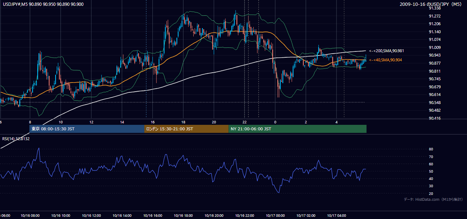Click the RSI axis 30 level label

tap(431, 186)
